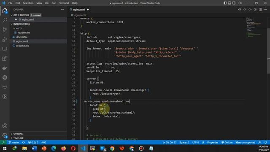Screen dimensions: 270x152
Task: Toggle primary side bar layout icon
Action: pyautogui.click(x=225, y=3)
